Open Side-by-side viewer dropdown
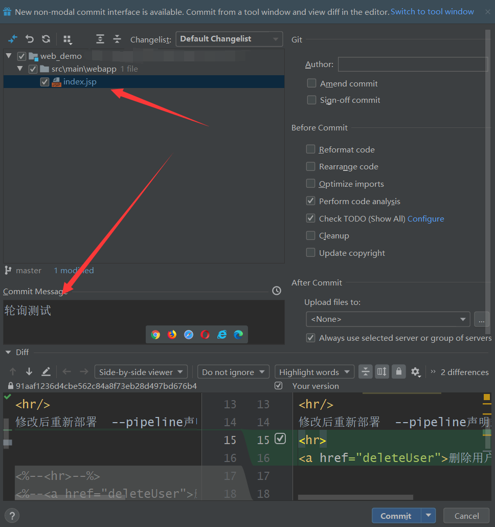The width and height of the screenshot is (495, 527). click(x=141, y=372)
